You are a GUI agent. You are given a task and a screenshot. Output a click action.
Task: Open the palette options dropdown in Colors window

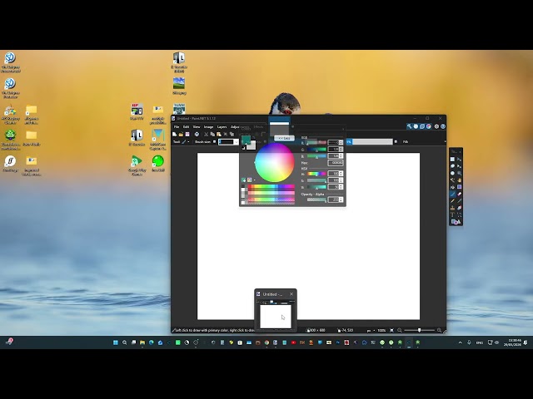255,180
